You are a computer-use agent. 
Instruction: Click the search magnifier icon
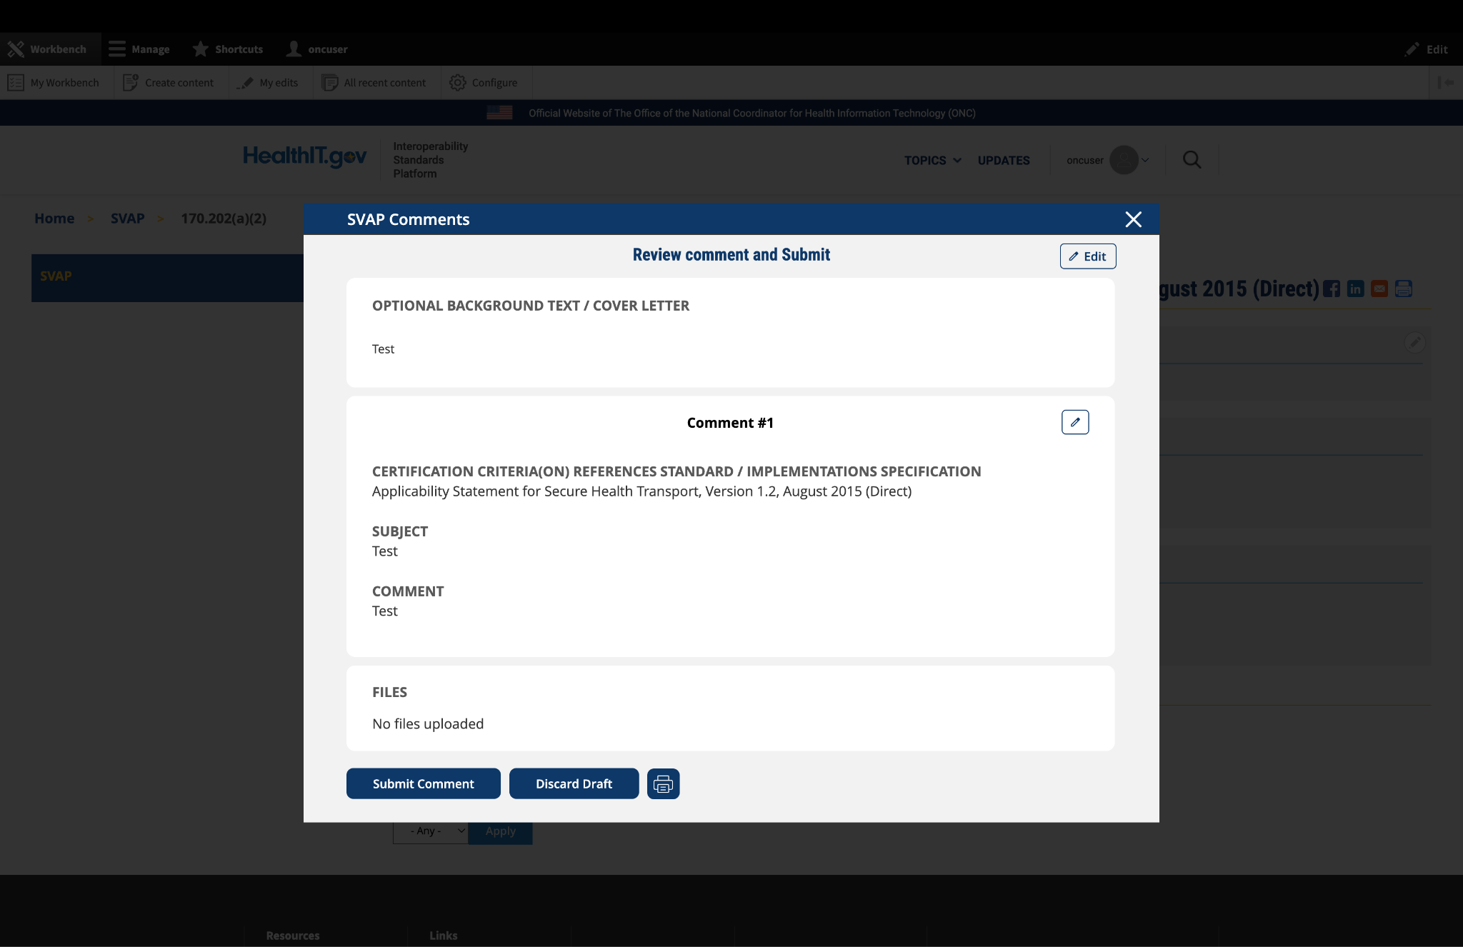click(x=1192, y=160)
